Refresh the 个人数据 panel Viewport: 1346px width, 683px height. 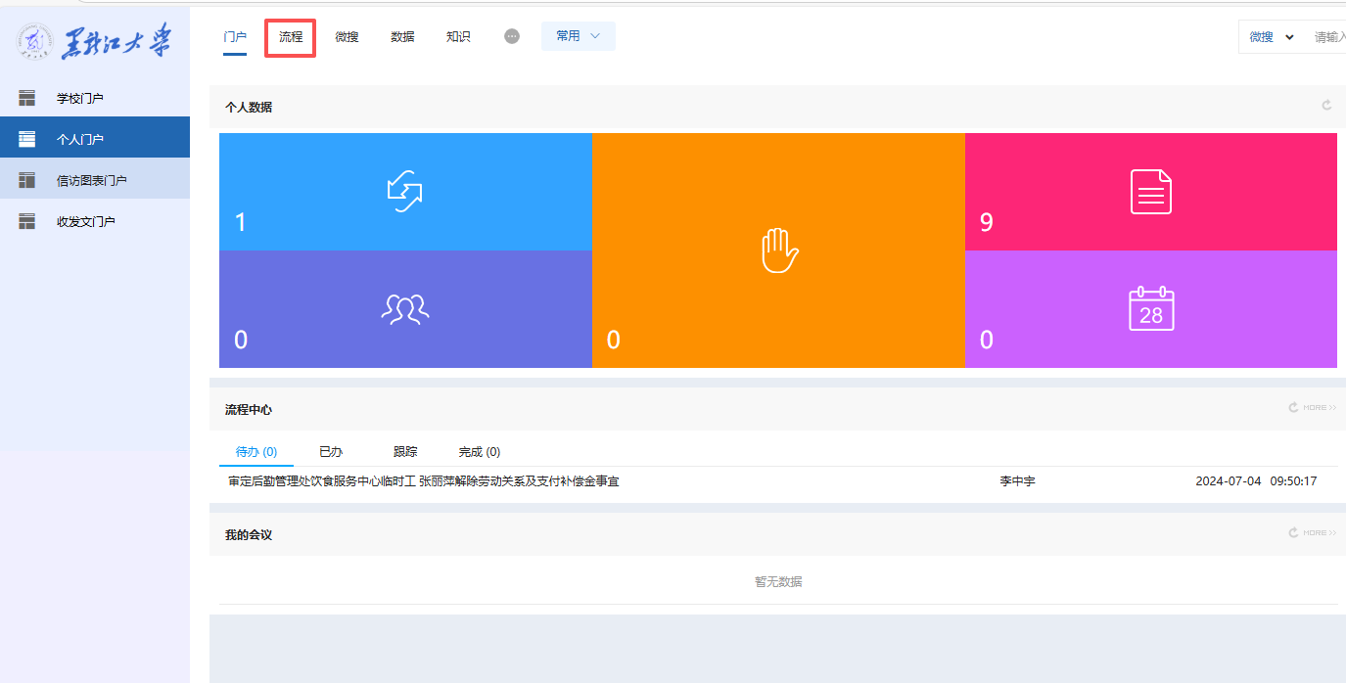(x=1326, y=106)
